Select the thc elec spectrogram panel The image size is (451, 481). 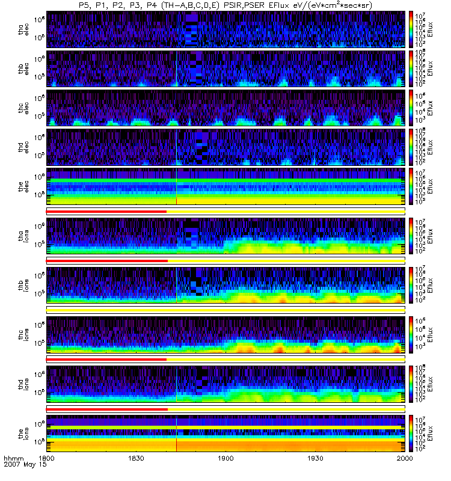pos(226,108)
